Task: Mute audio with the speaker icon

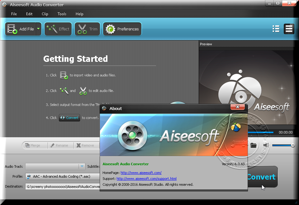Action: tap(266, 145)
